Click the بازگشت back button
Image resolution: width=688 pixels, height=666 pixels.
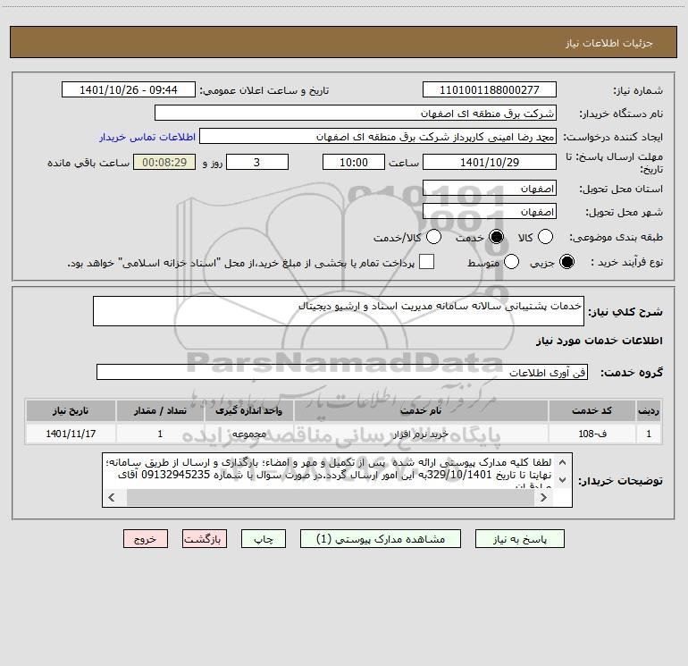205,539
